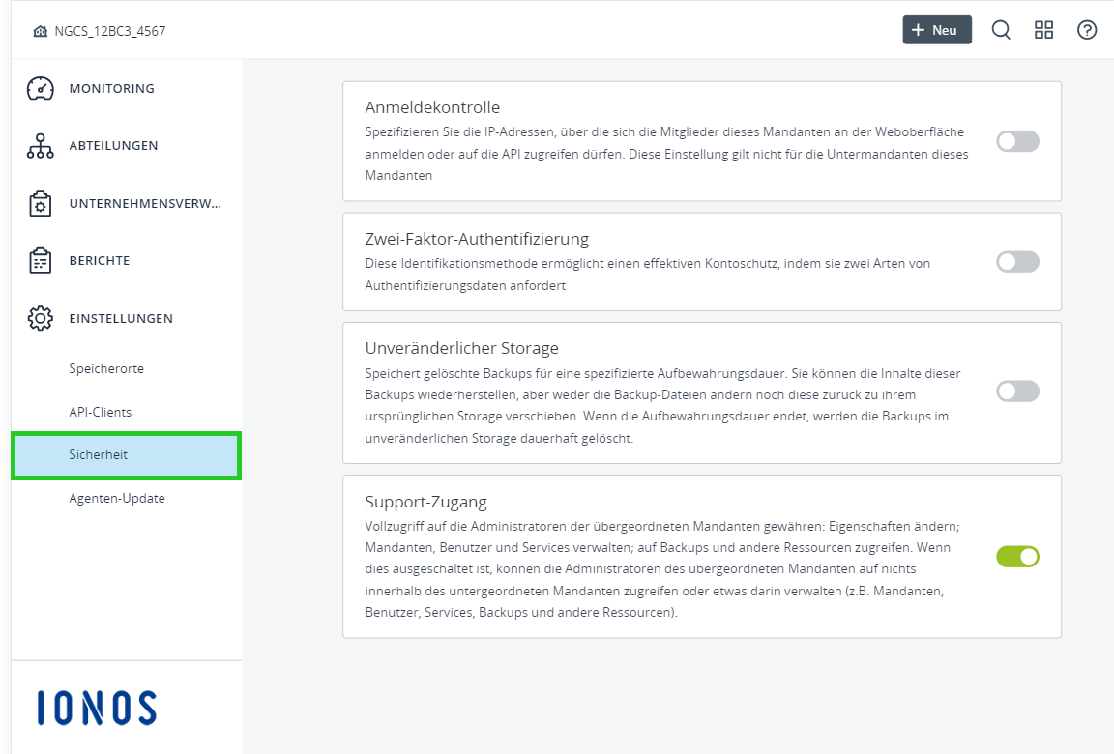
Task: Click the Zwei-Faktor-Authentifizierung heading
Action: pyautogui.click(x=478, y=239)
